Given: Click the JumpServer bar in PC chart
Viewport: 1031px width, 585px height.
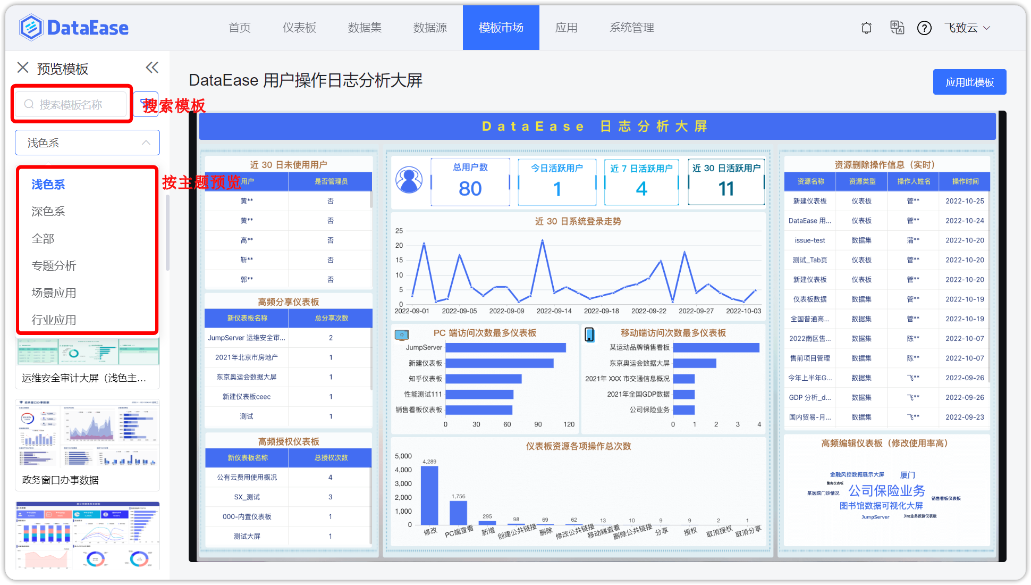Looking at the screenshot, I should [505, 348].
